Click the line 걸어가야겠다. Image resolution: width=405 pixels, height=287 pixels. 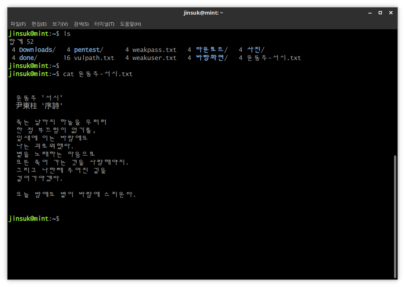[x=39, y=178]
